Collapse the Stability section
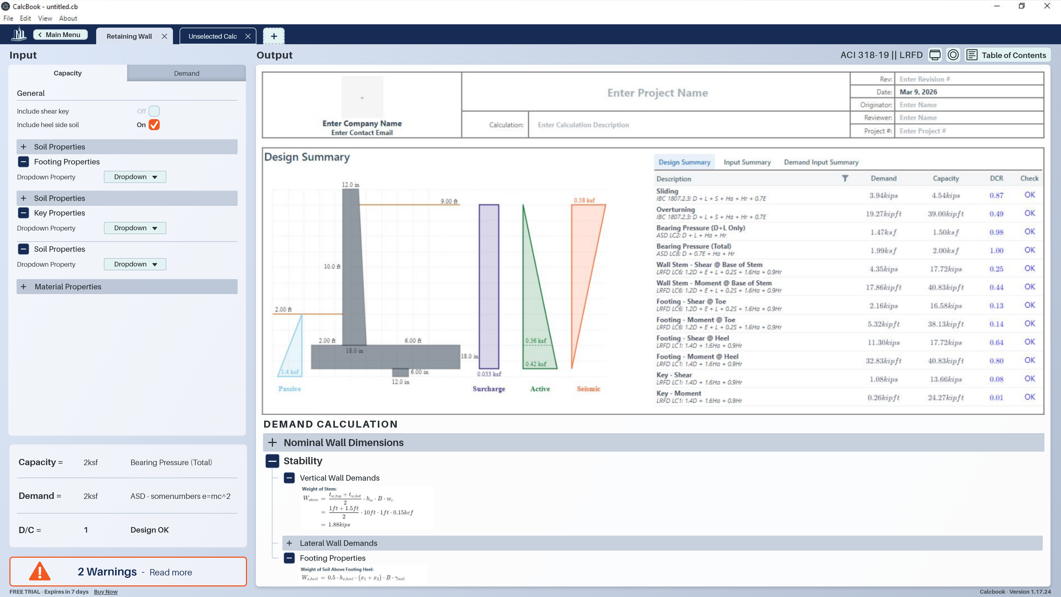The width and height of the screenshot is (1061, 597). click(x=272, y=461)
